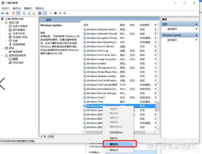This screenshot has width=202, height=154.
Task: Click the Export list toolbar icon
Action: coord(34,13)
